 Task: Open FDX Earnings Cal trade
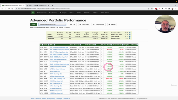[56, 88]
